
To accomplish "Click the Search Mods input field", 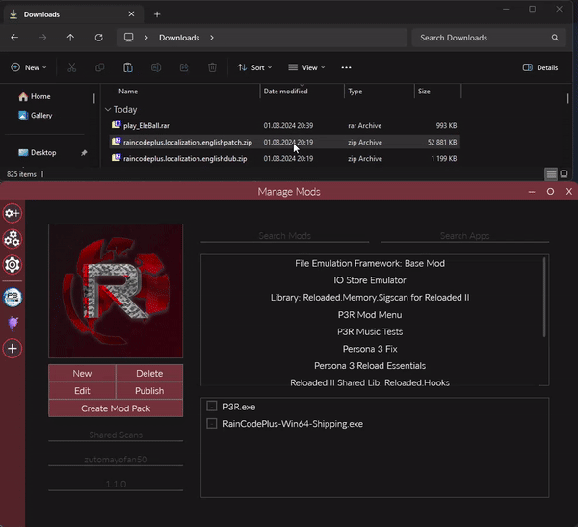I will (285, 236).
